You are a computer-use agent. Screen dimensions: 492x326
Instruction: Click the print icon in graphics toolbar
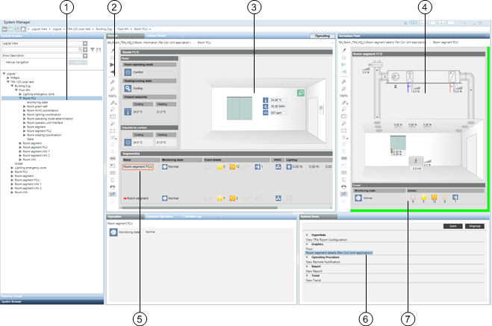point(112,186)
